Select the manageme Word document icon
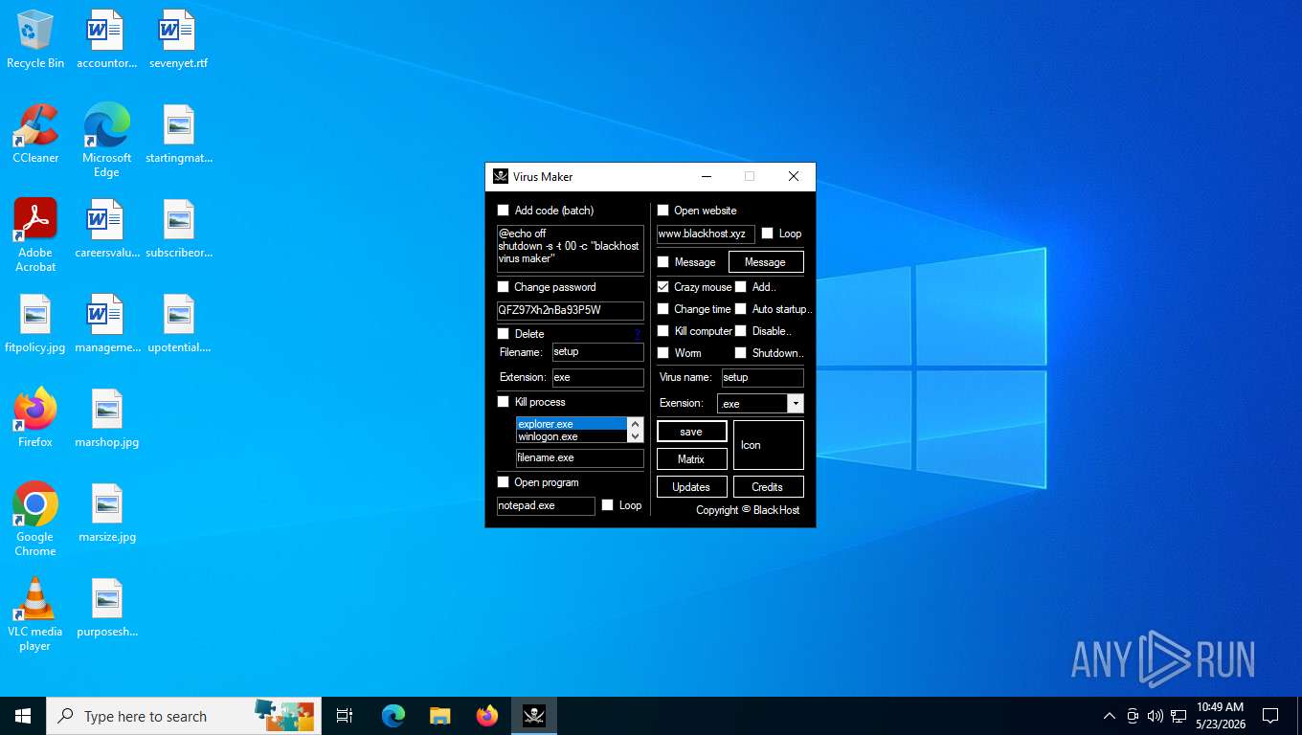 click(x=106, y=323)
